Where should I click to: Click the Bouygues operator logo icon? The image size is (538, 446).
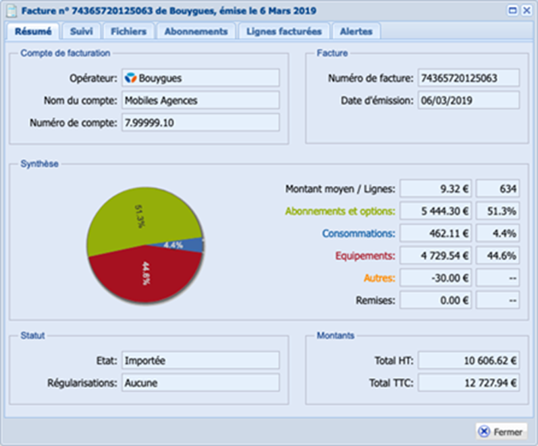click(x=131, y=78)
